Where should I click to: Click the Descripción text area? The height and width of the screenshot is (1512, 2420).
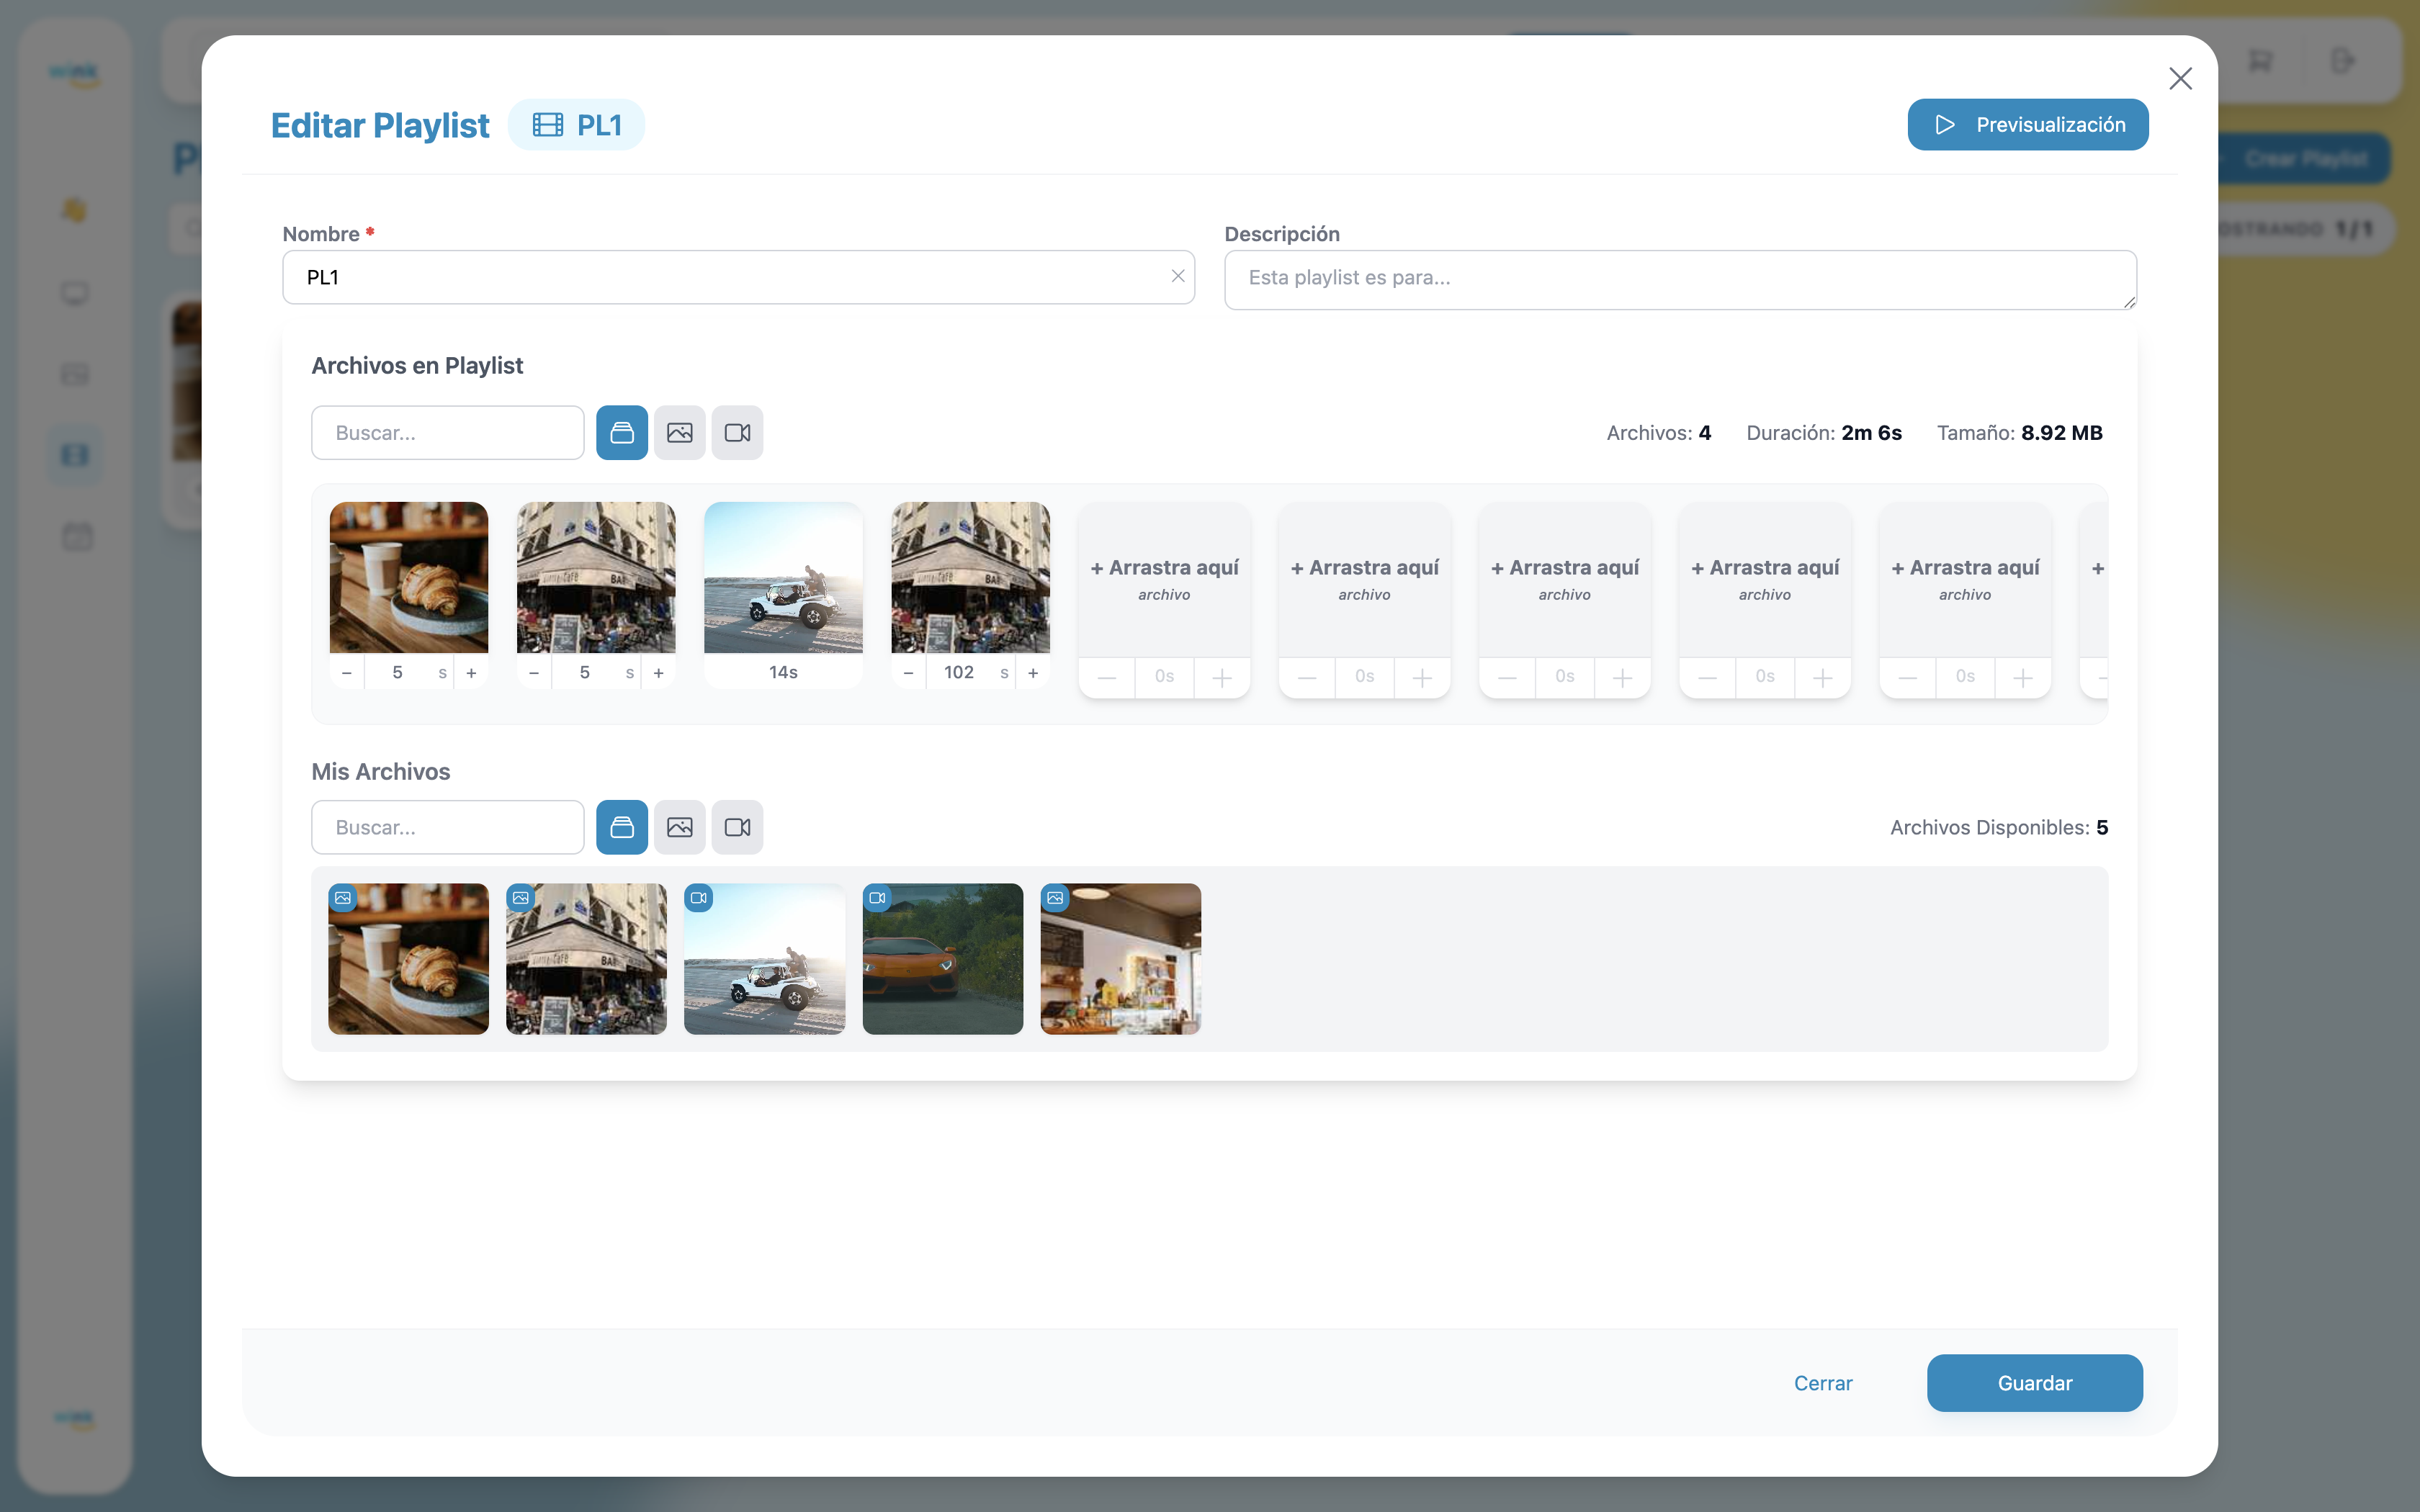pyautogui.click(x=1680, y=279)
